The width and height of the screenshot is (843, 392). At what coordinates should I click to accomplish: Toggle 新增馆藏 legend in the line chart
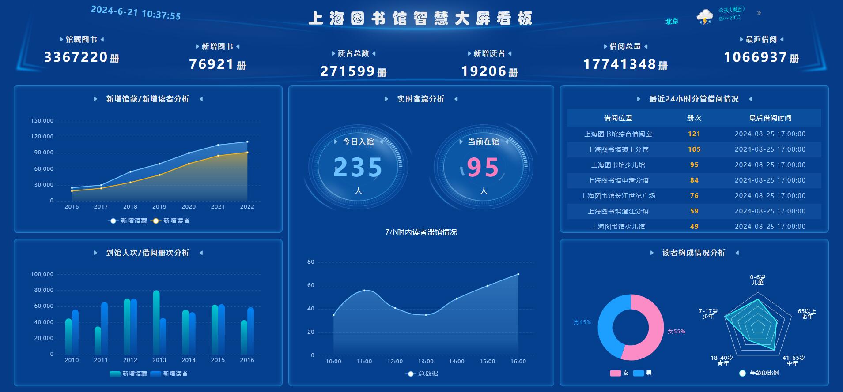click(x=128, y=221)
